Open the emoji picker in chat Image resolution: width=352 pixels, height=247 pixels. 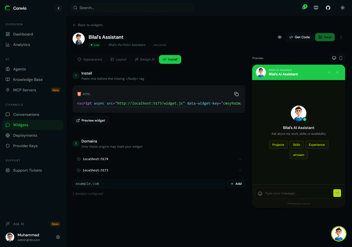coord(260,193)
